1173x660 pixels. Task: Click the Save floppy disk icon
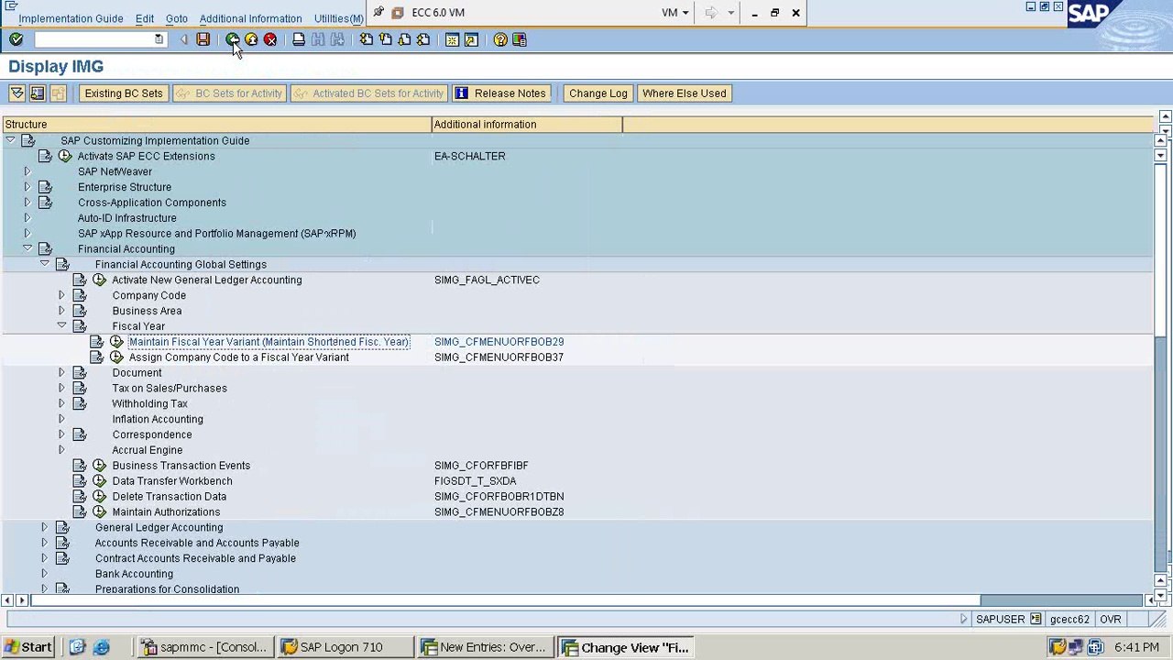tap(203, 39)
